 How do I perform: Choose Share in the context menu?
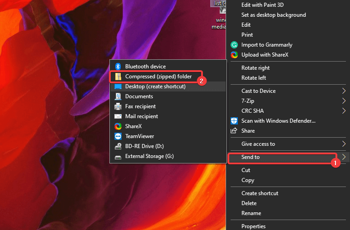point(288,131)
